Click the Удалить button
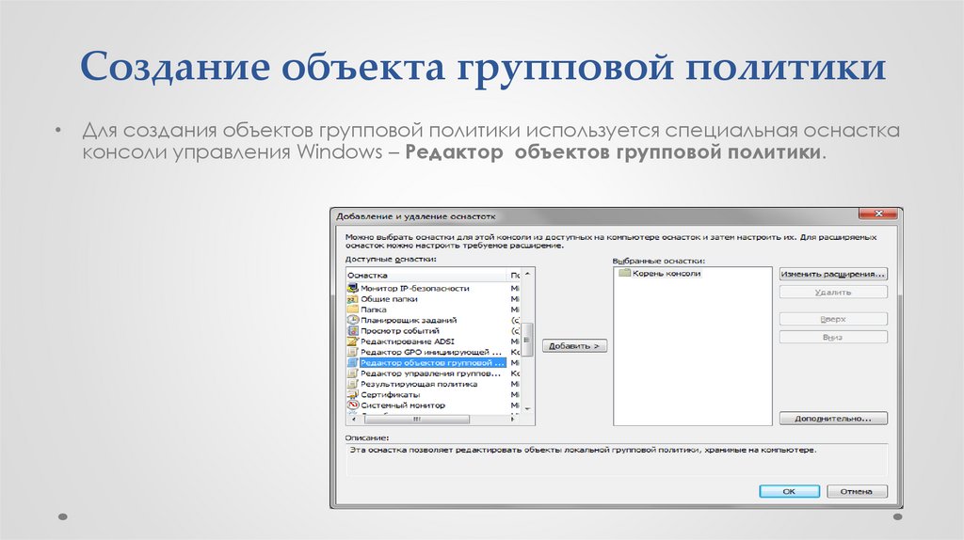This screenshot has height=540, width=964. [x=833, y=293]
